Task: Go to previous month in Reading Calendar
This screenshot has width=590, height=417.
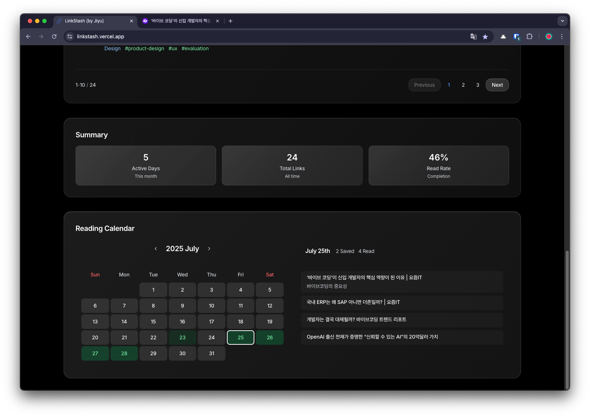Action: [156, 249]
